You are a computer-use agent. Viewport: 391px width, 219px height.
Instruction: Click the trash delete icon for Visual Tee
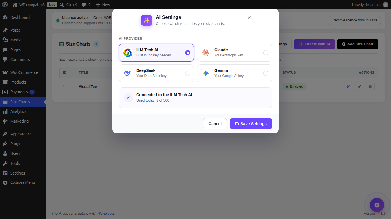(370, 87)
